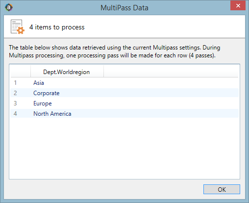Select the North America row

tap(124, 113)
